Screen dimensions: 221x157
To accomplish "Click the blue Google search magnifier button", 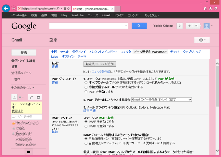I will click(x=139, y=26).
